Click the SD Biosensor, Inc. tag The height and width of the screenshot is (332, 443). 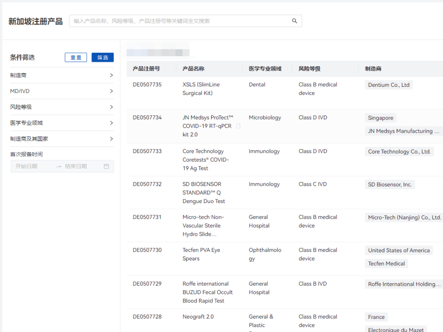click(x=390, y=185)
